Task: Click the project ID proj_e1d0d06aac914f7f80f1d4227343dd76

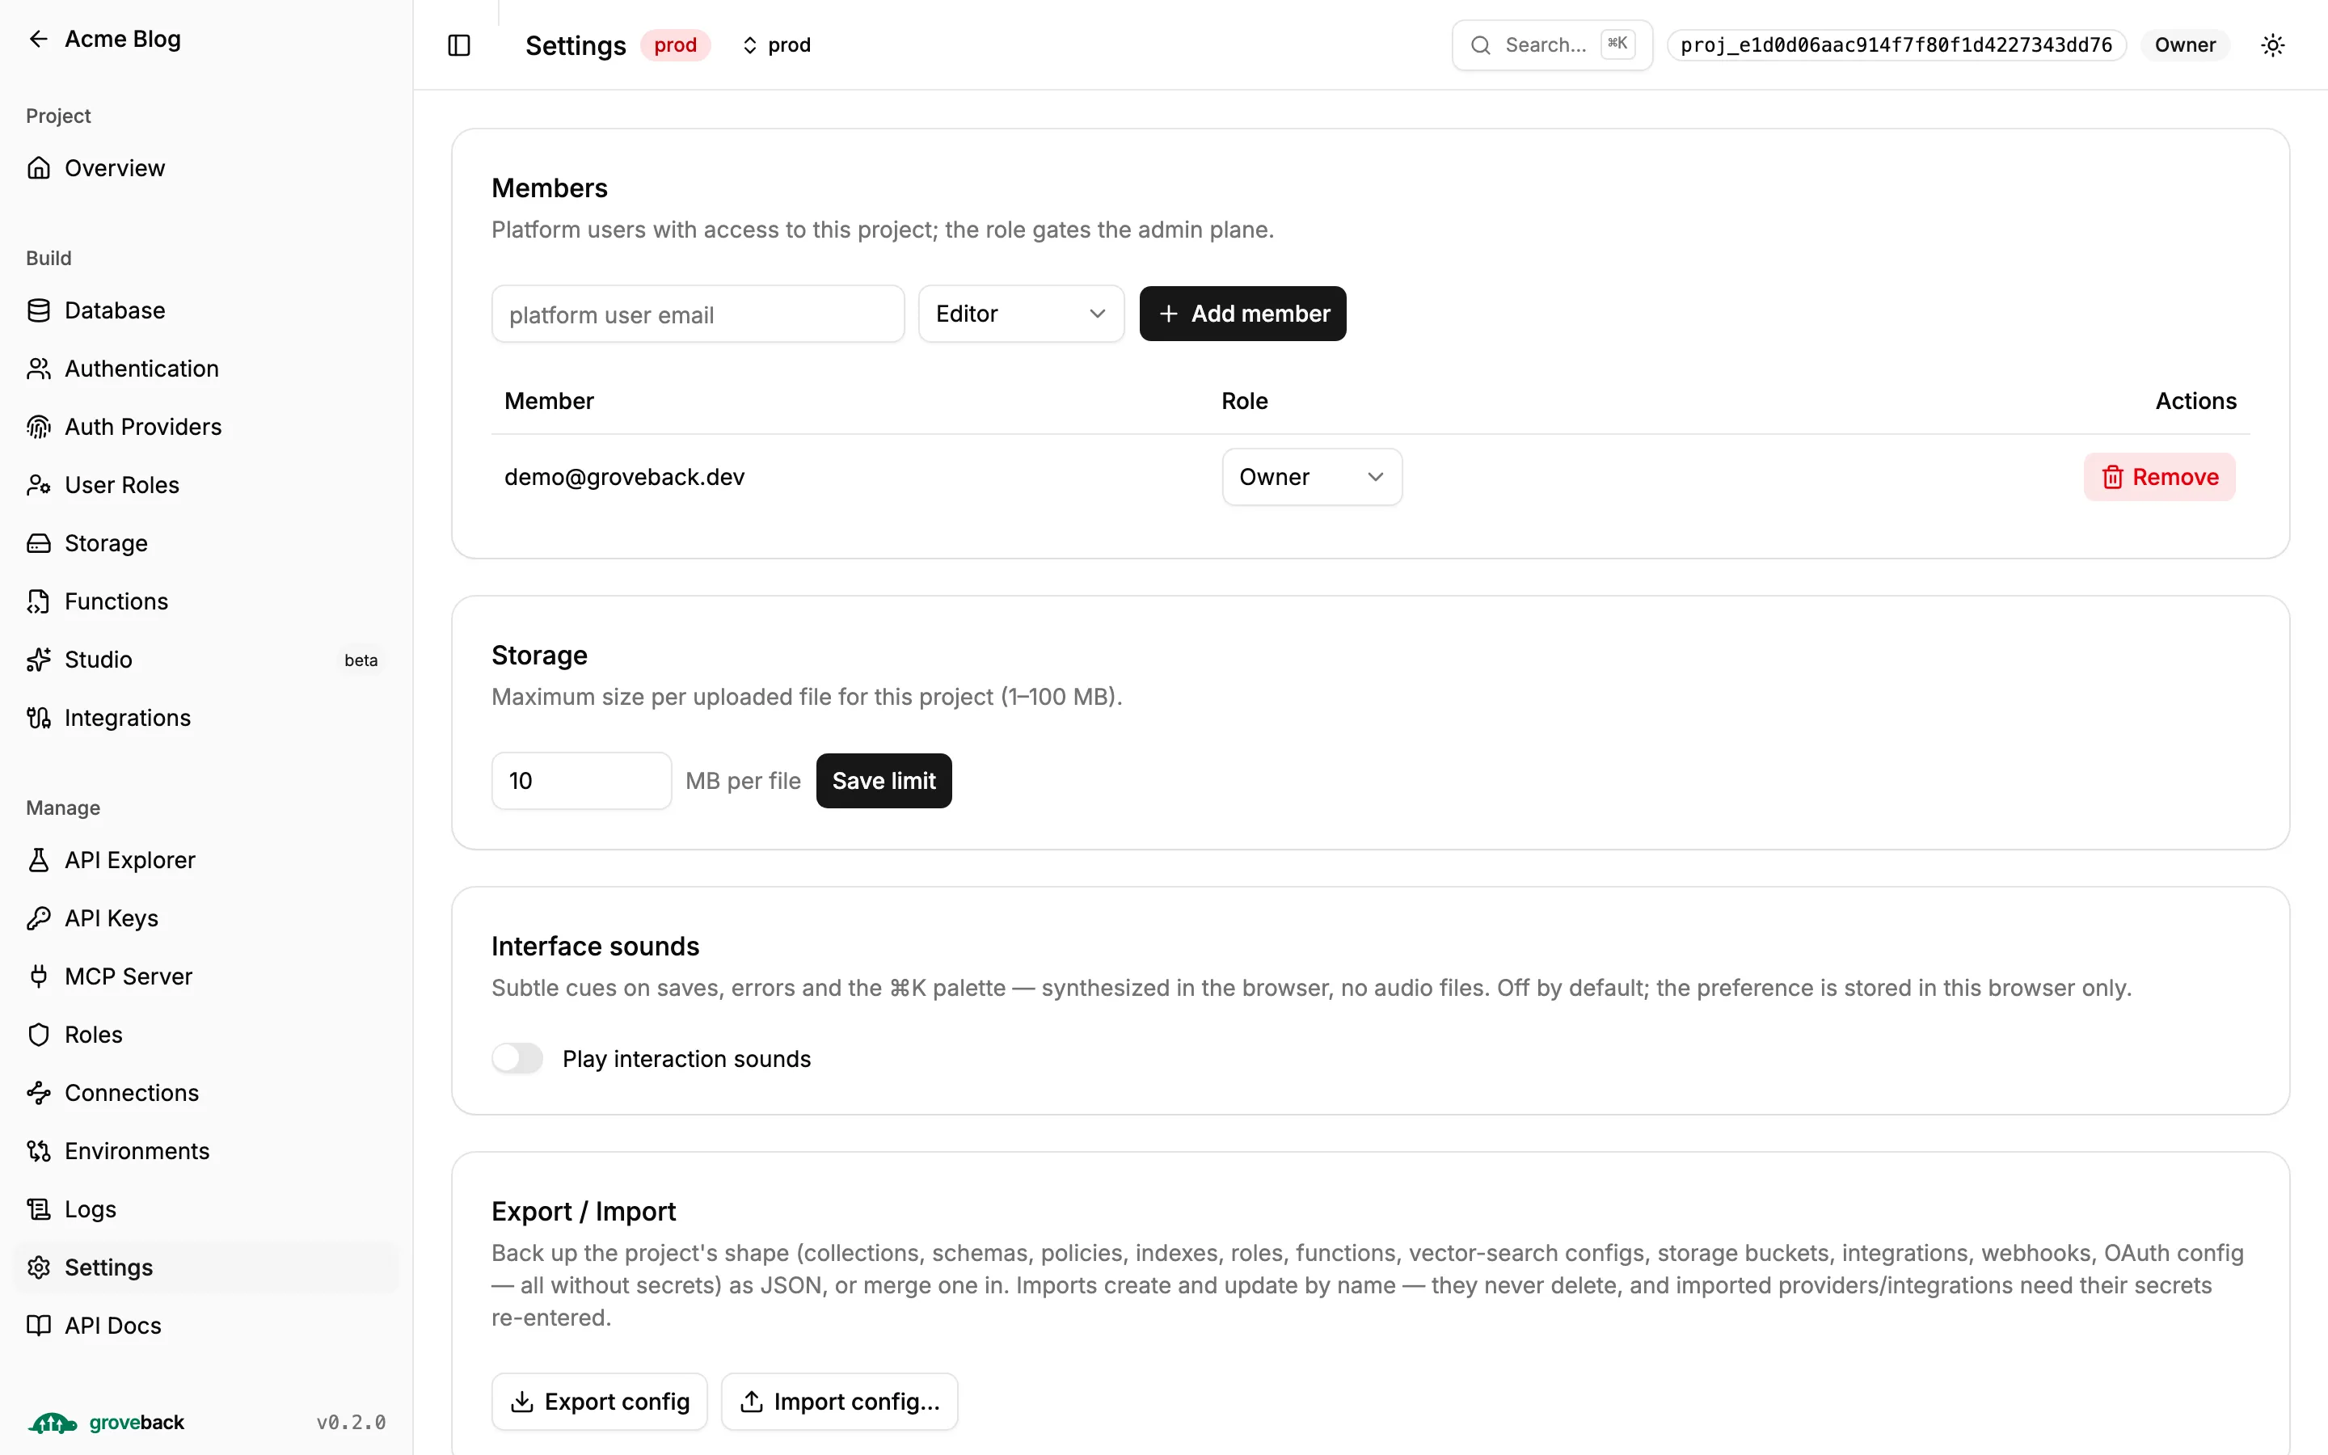Action: tap(1896, 45)
